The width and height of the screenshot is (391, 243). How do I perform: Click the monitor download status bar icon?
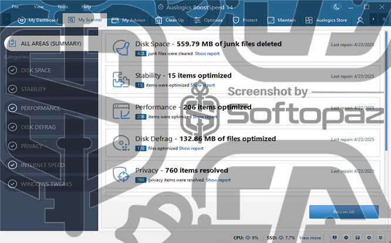point(335,238)
